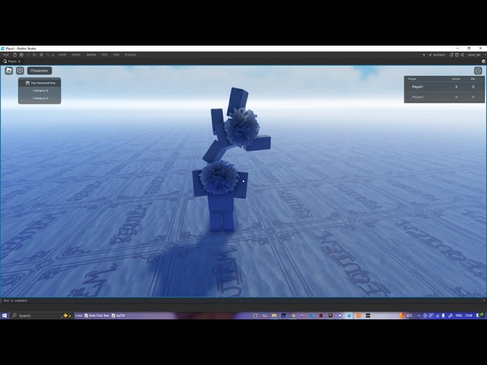The image size is (487, 365).
Task: Toggle the leaderboard button in viewport corner
Action: click(478, 71)
